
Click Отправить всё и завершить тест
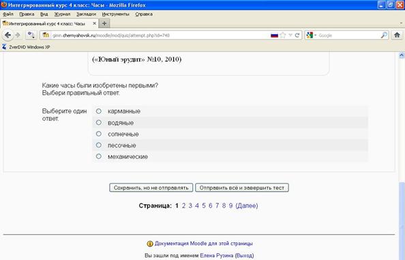[x=242, y=188]
